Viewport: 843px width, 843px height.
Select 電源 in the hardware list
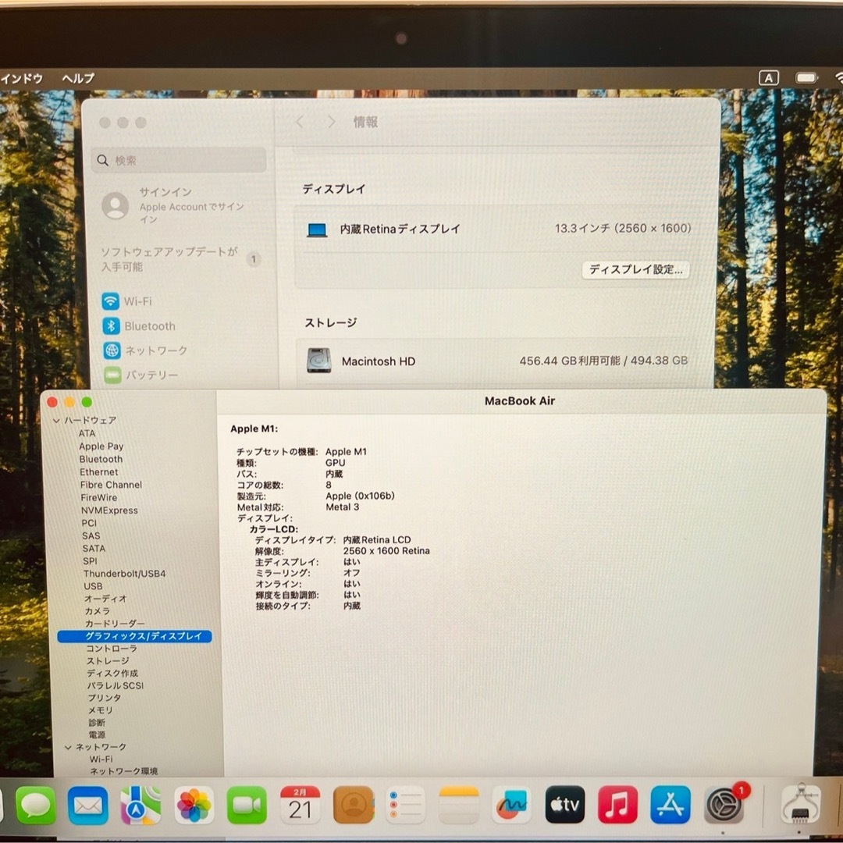point(98,735)
